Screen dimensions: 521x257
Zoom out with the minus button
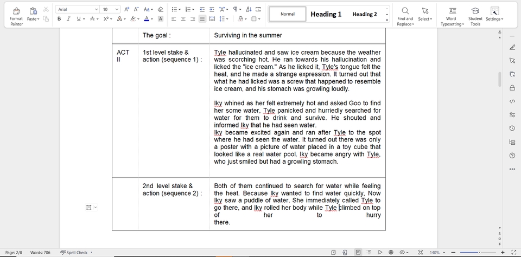pos(453,252)
